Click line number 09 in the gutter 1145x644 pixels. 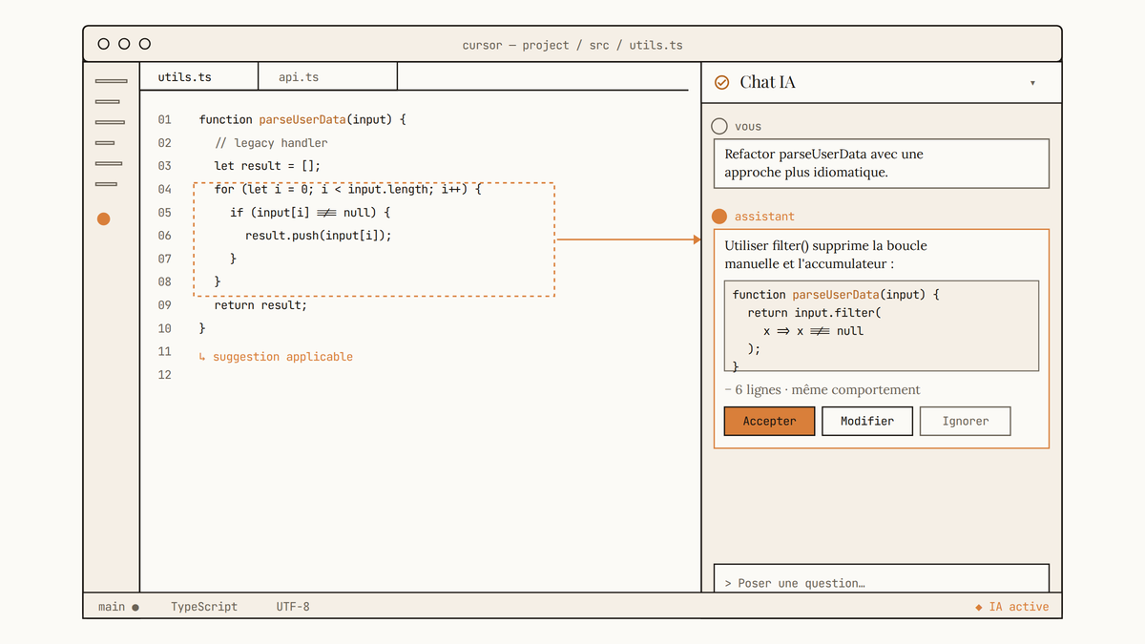pyautogui.click(x=165, y=305)
